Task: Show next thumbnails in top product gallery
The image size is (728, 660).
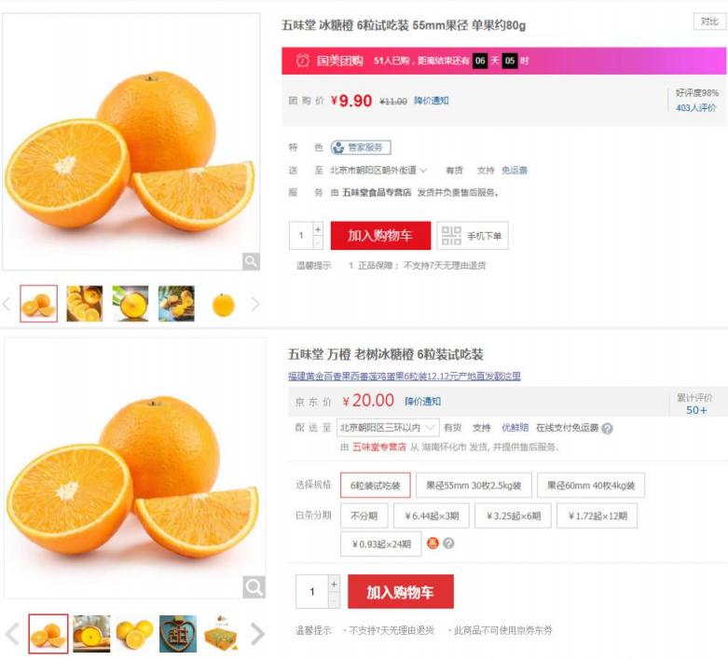Action: click(255, 305)
